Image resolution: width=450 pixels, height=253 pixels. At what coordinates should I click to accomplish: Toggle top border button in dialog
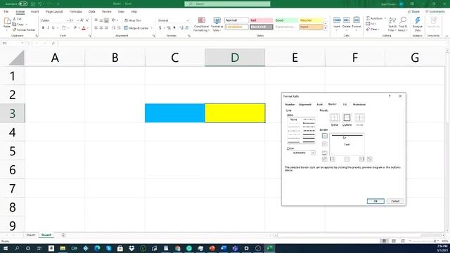tap(325, 136)
